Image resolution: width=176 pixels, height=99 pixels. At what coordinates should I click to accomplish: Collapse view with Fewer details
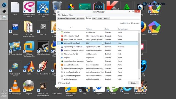(64, 83)
